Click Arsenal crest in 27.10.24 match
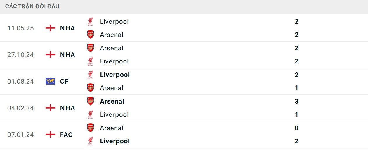368x153 pixels. 91,48
